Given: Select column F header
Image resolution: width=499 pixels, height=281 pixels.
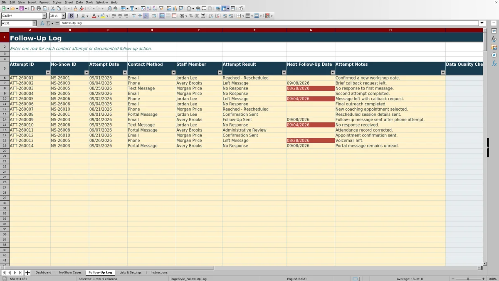Looking at the screenshot, I should point(254,30).
